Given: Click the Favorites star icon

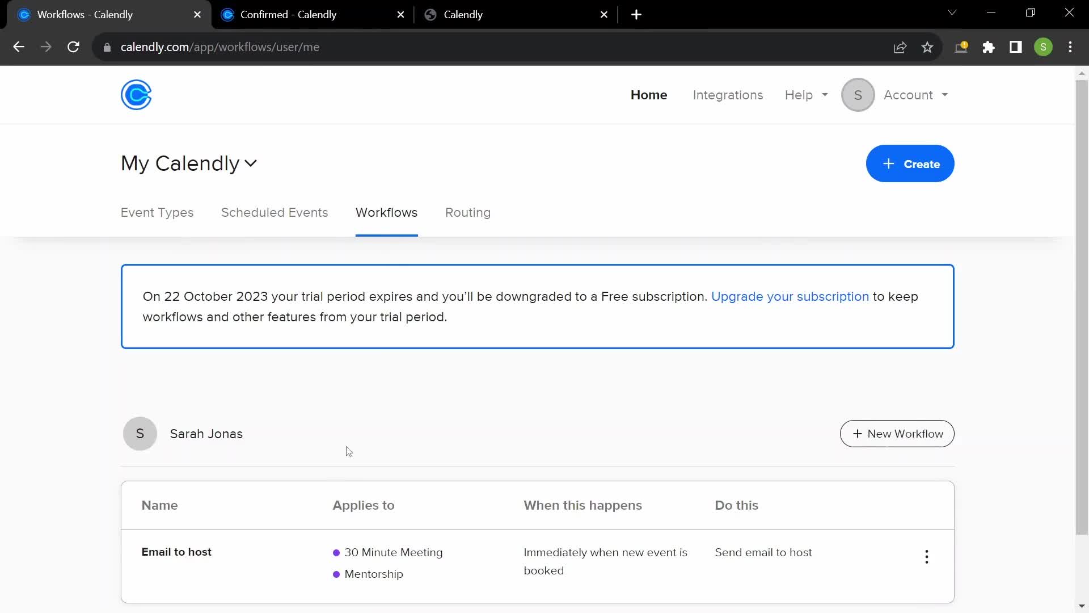Looking at the screenshot, I should [928, 47].
